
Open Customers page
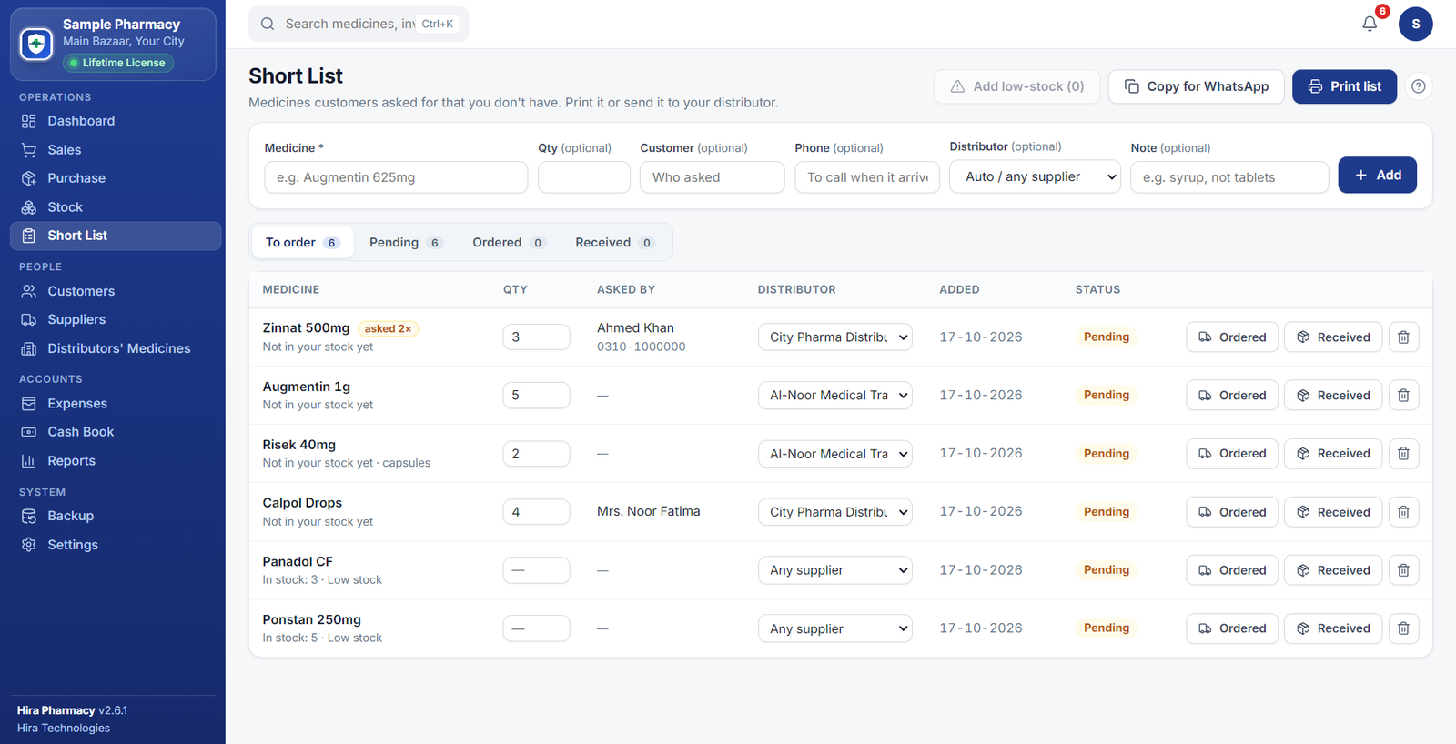tap(116, 291)
